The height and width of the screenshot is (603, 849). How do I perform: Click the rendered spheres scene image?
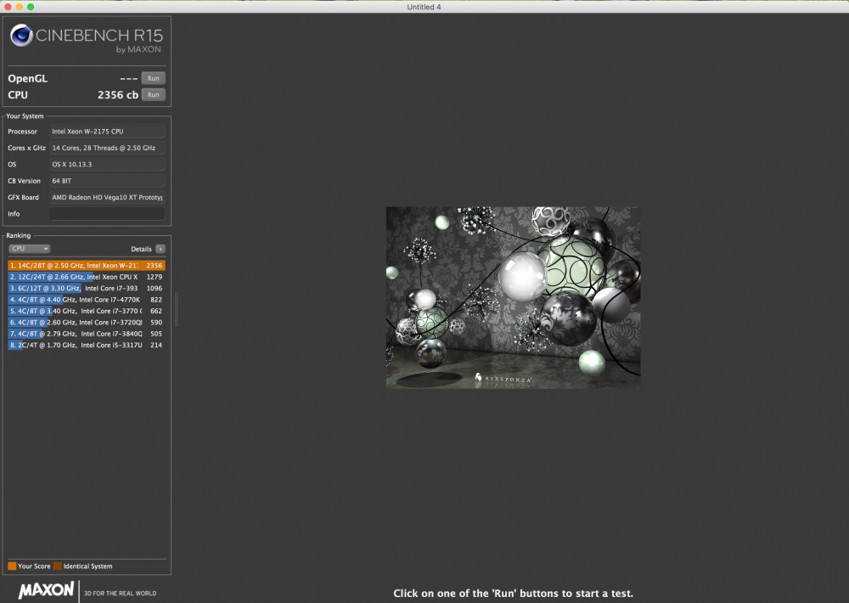click(x=513, y=297)
